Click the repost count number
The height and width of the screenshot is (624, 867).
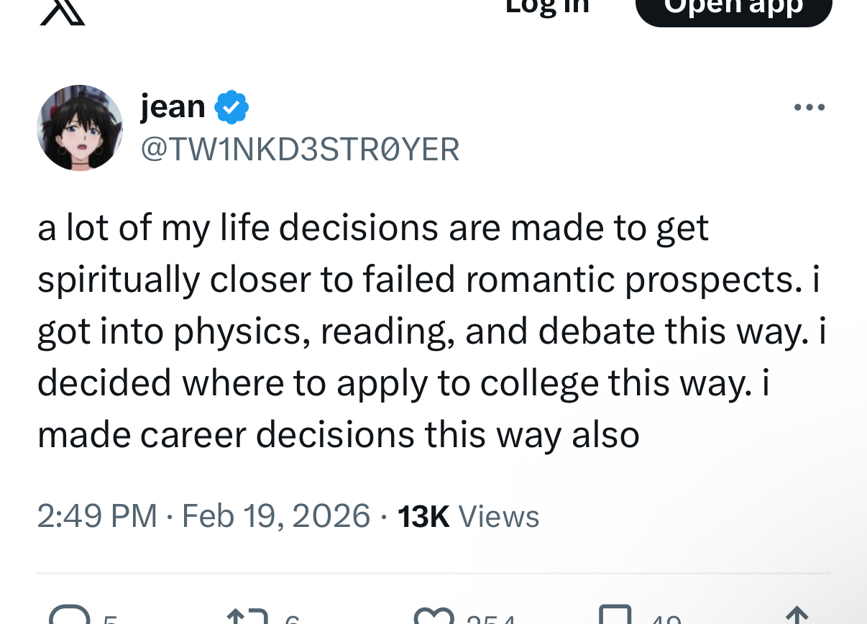tap(290, 620)
